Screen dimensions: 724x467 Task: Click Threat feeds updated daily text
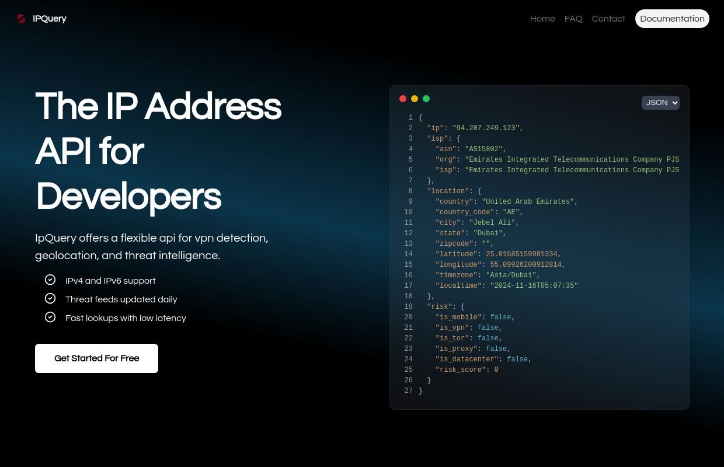[x=121, y=299]
